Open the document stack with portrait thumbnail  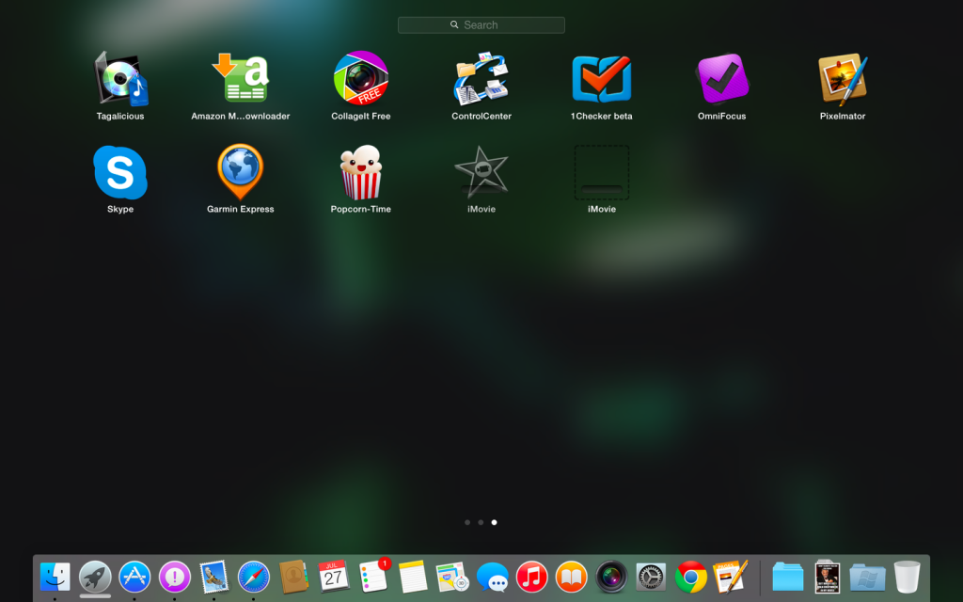(828, 577)
